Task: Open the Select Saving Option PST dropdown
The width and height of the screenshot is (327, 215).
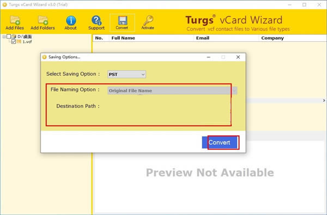Action: coord(126,75)
